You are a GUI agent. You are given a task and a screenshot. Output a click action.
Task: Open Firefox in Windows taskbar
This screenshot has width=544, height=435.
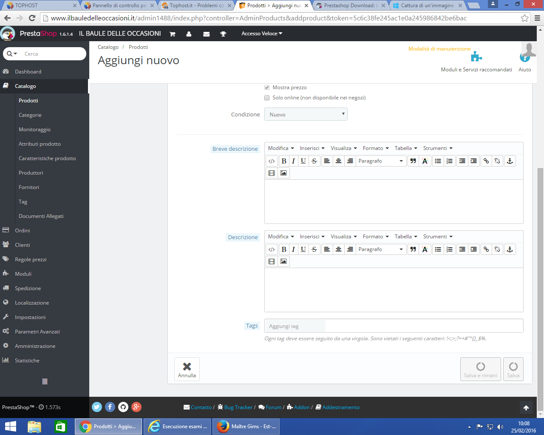point(246,427)
